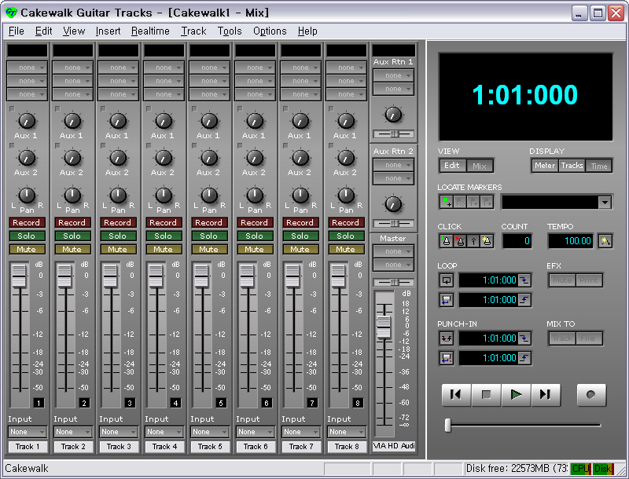Arm Track 5 for recording
This screenshot has height=479, width=629.
point(208,223)
